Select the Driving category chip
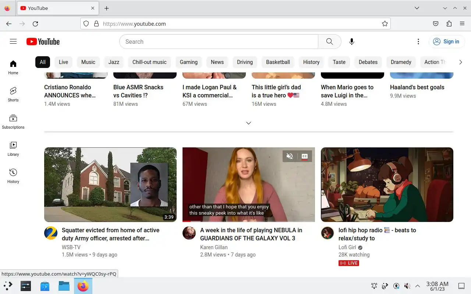Image resolution: width=471 pixels, height=294 pixels. tap(245, 62)
